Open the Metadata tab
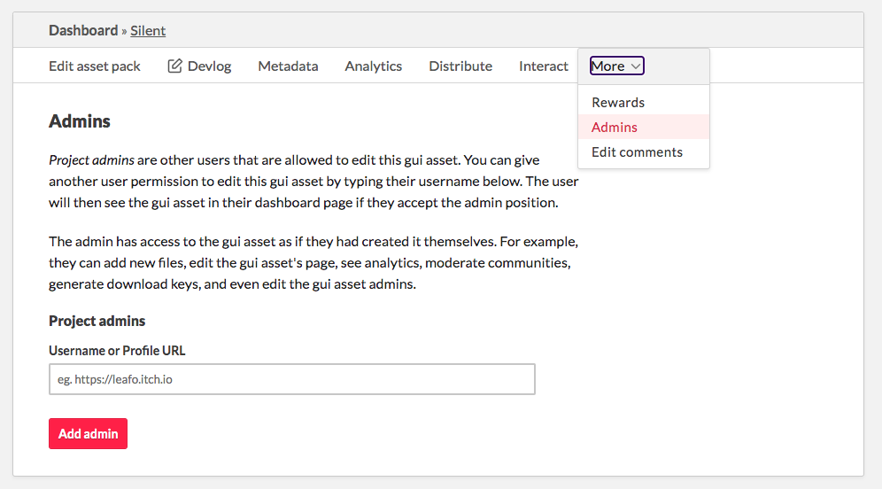Screen dimensions: 882x489 click(288, 66)
